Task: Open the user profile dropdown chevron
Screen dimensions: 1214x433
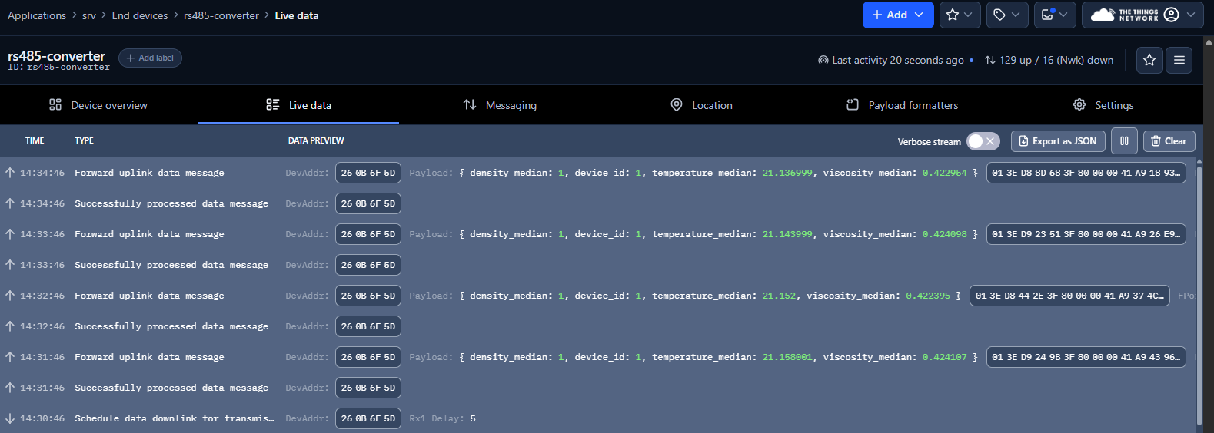Action: coord(1191,15)
